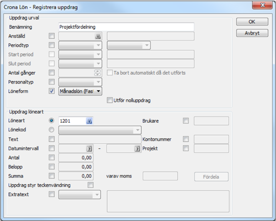Tick the Slut period checkbox

tap(52, 63)
